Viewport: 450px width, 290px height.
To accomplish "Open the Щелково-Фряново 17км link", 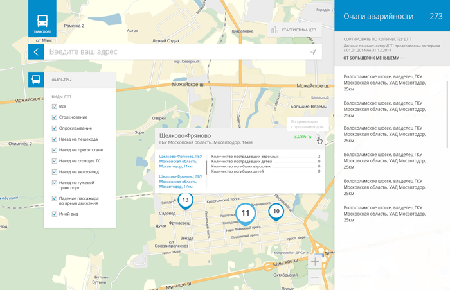I will pos(181,181).
